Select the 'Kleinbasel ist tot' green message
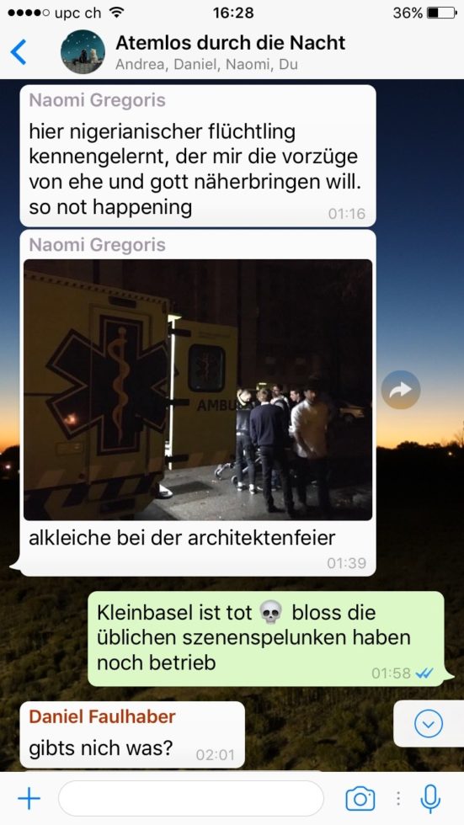 coord(265,639)
